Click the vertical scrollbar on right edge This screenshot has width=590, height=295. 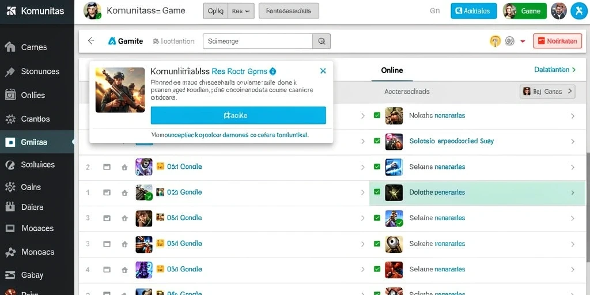pyautogui.click(x=588, y=207)
